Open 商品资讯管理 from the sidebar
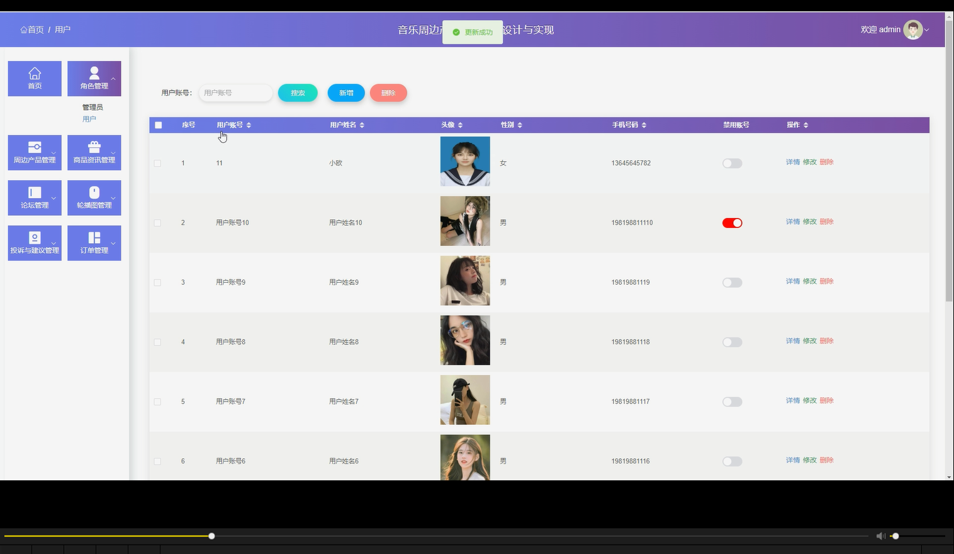 [x=94, y=152]
